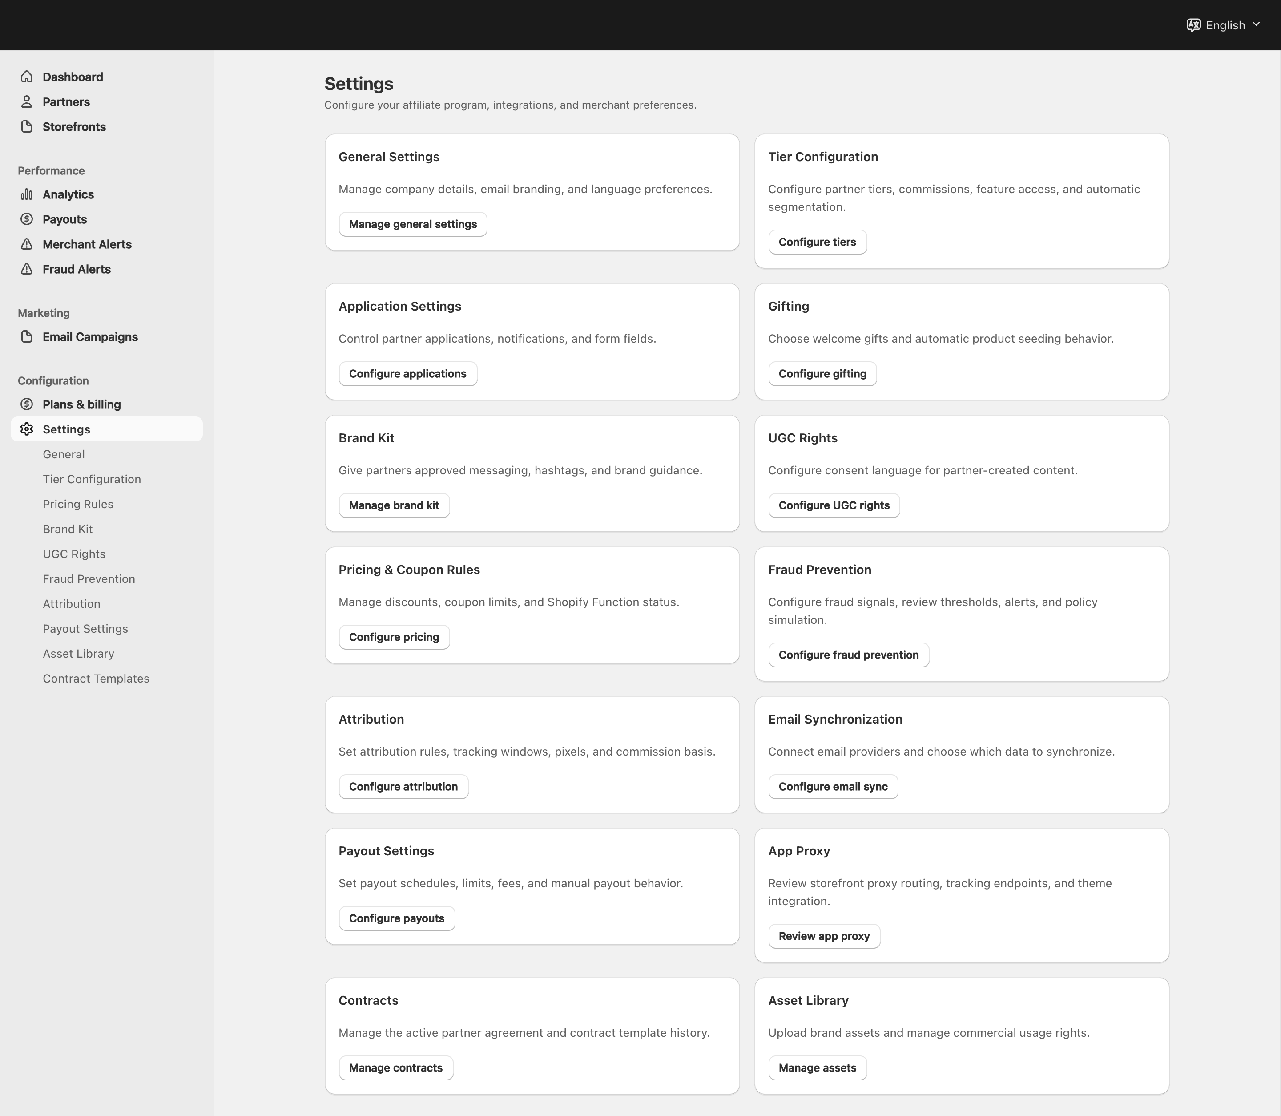
Task: Open the General settings sub-item
Action: point(64,454)
